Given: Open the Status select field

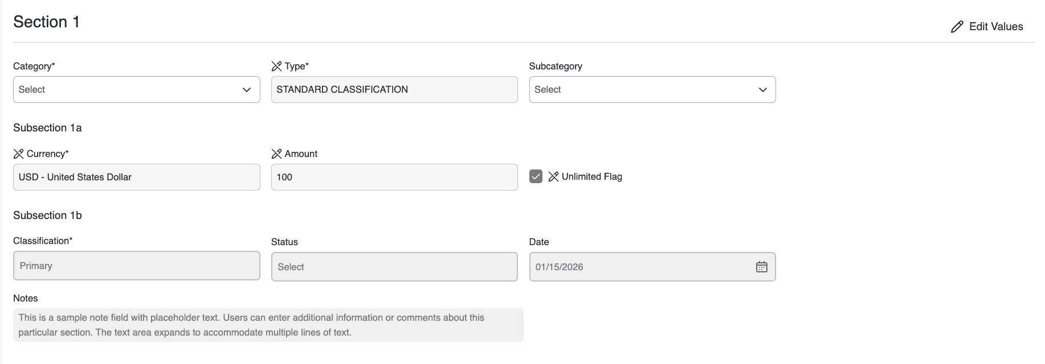Looking at the screenshot, I should pos(394,267).
